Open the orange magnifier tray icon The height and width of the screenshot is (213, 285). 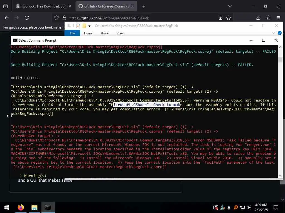tap(235, 207)
